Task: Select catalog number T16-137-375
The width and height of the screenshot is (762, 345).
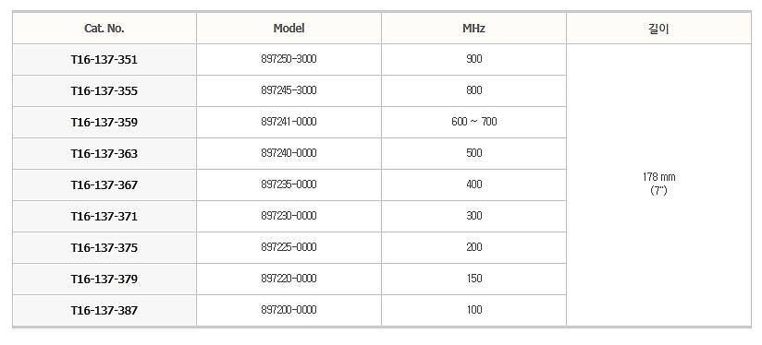Action: click(x=104, y=247)
